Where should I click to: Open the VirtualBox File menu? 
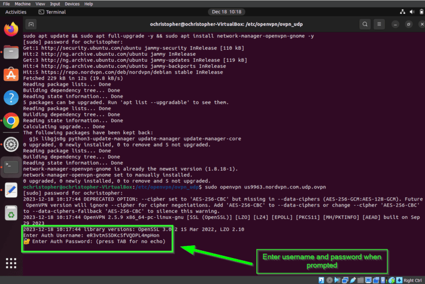[x=6, y=4]
